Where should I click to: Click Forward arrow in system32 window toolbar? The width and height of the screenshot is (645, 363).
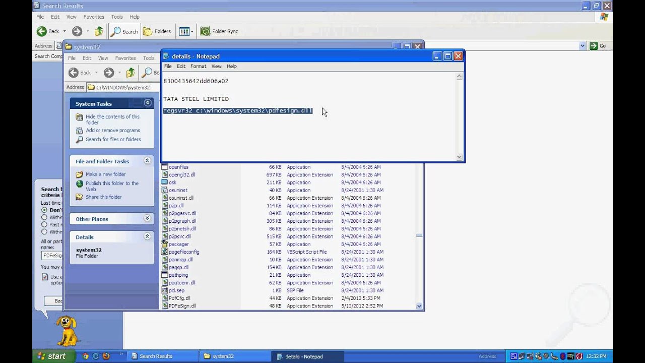tap(109, 73)
